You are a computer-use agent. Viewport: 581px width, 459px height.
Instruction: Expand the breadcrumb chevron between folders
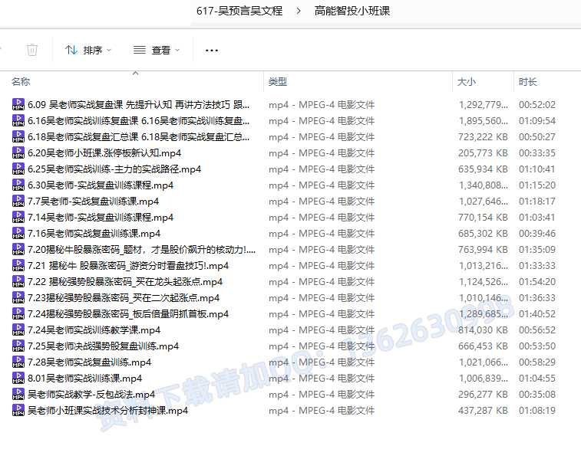pos(298,11)
